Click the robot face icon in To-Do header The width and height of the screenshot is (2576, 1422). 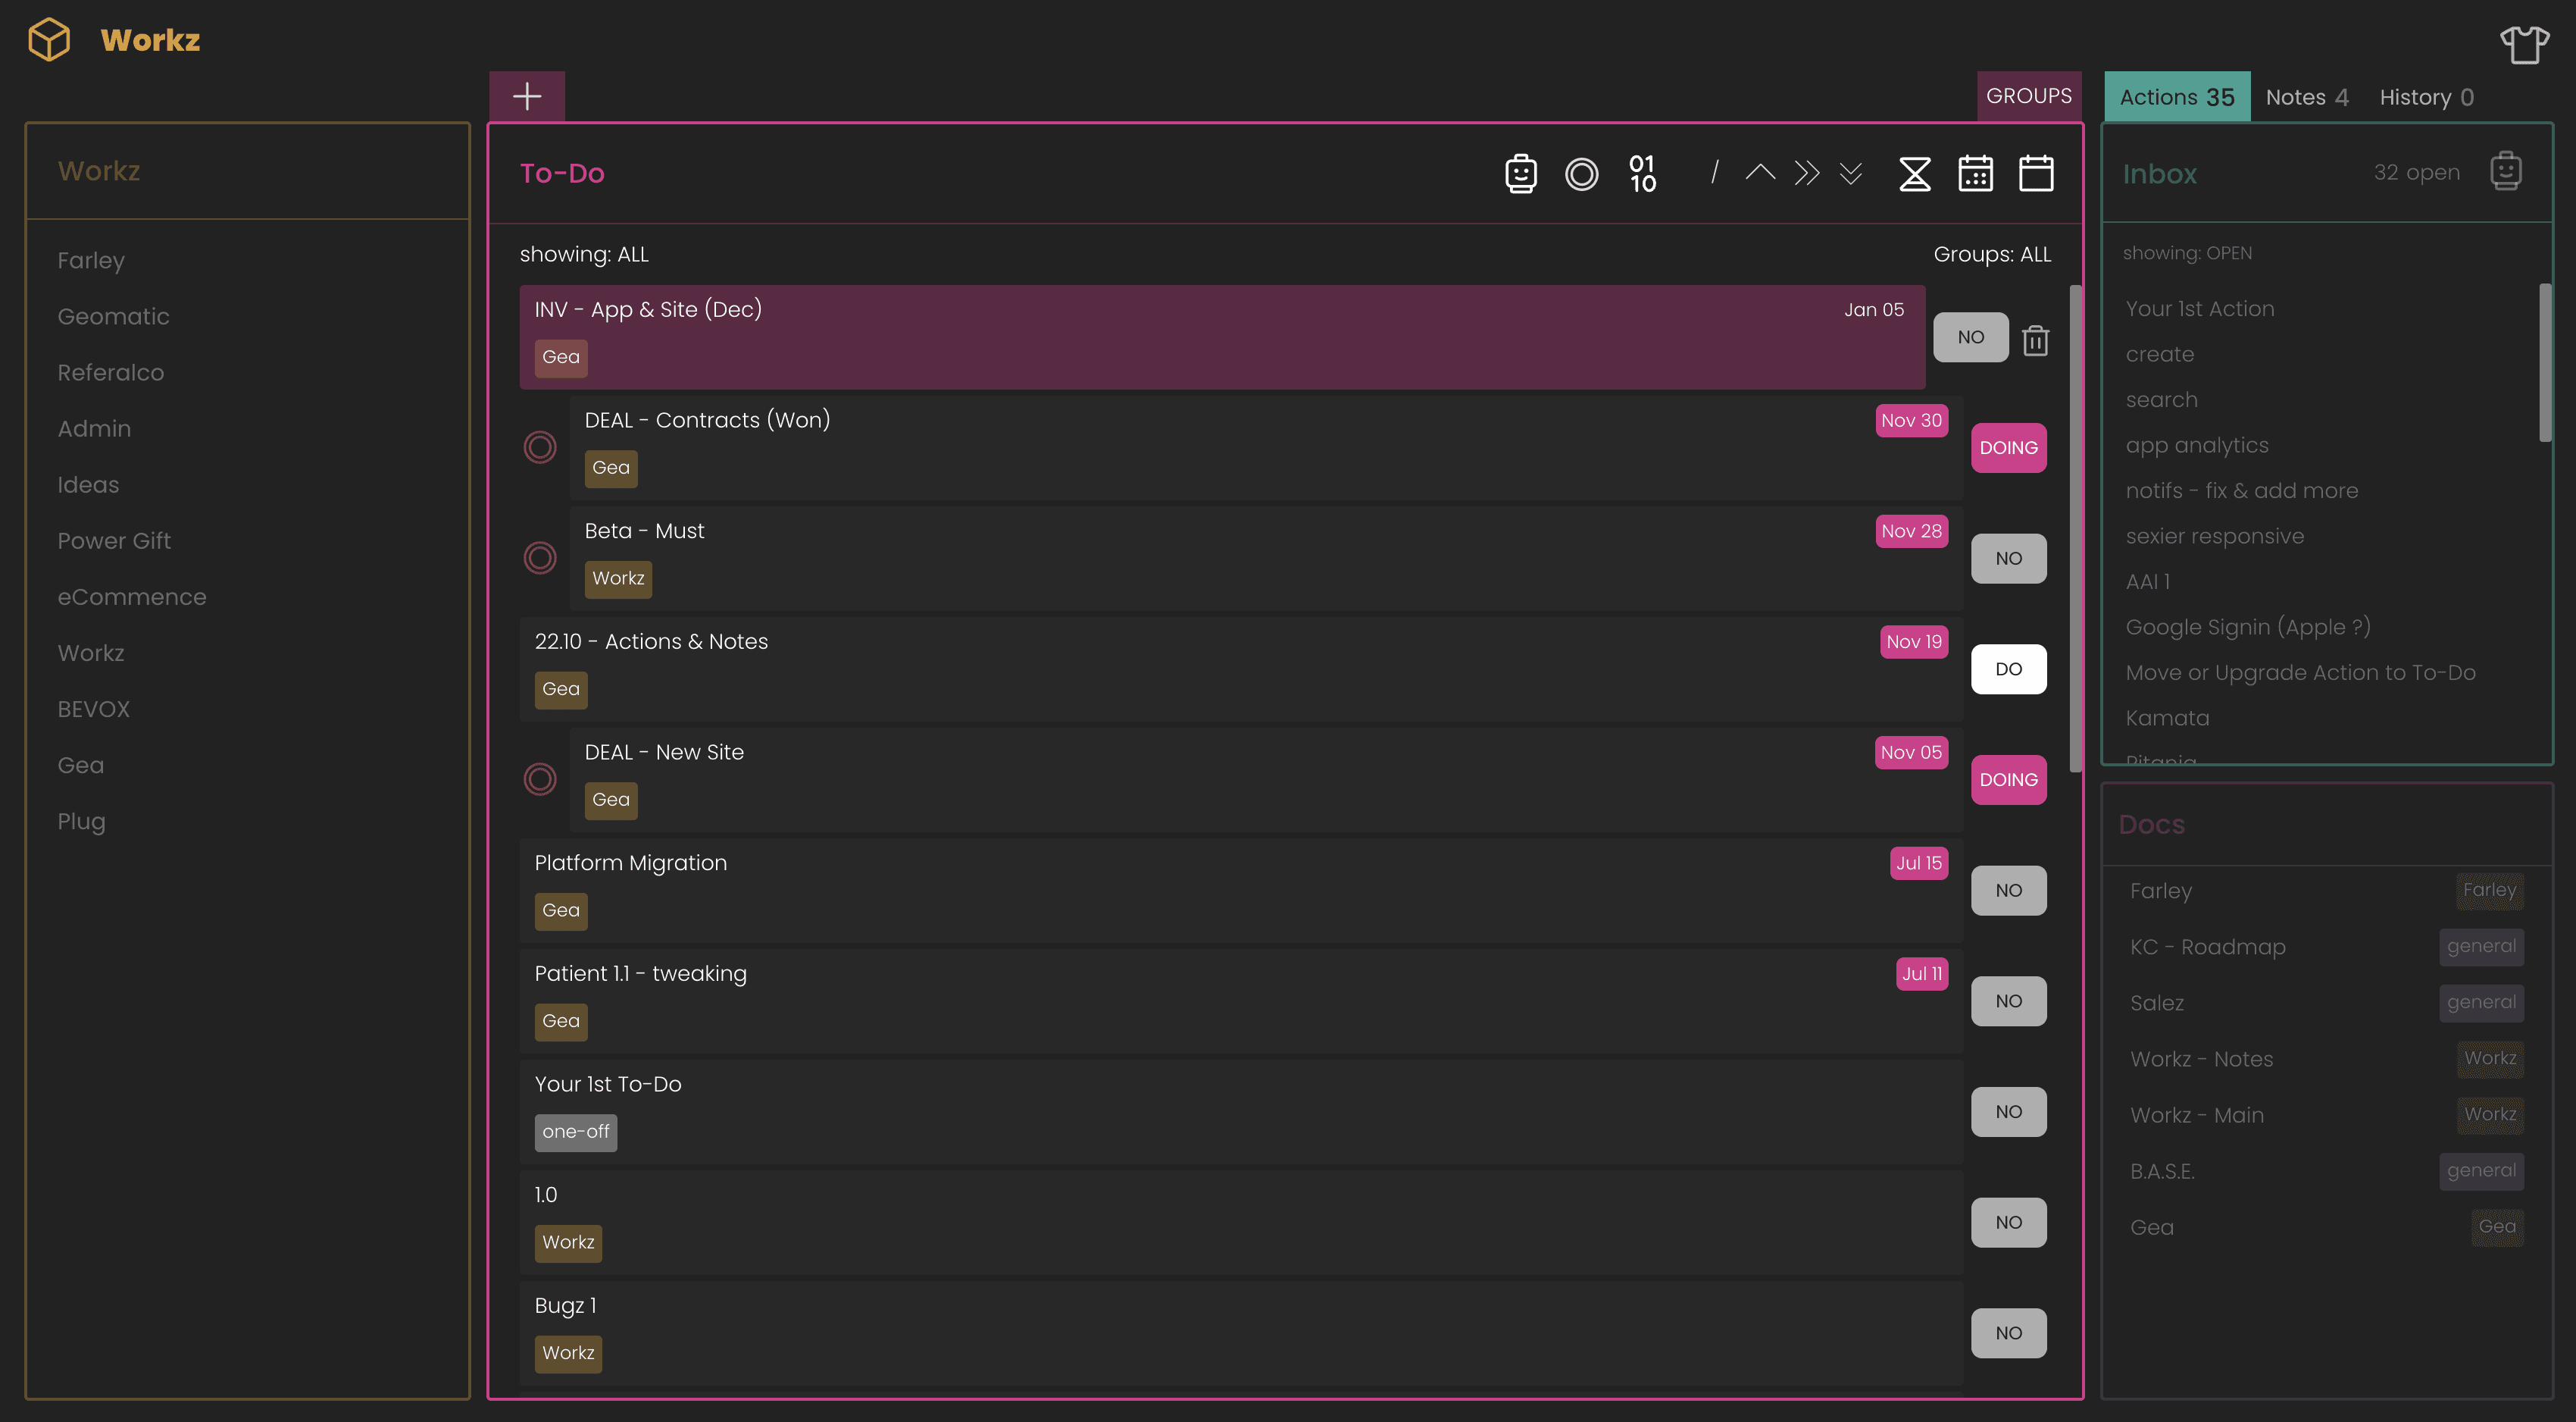(x=1521, y=173)
